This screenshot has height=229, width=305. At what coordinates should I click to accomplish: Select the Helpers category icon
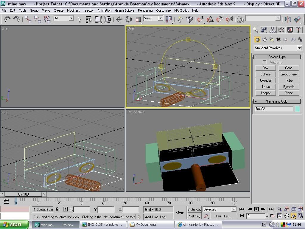coord(286,40)
